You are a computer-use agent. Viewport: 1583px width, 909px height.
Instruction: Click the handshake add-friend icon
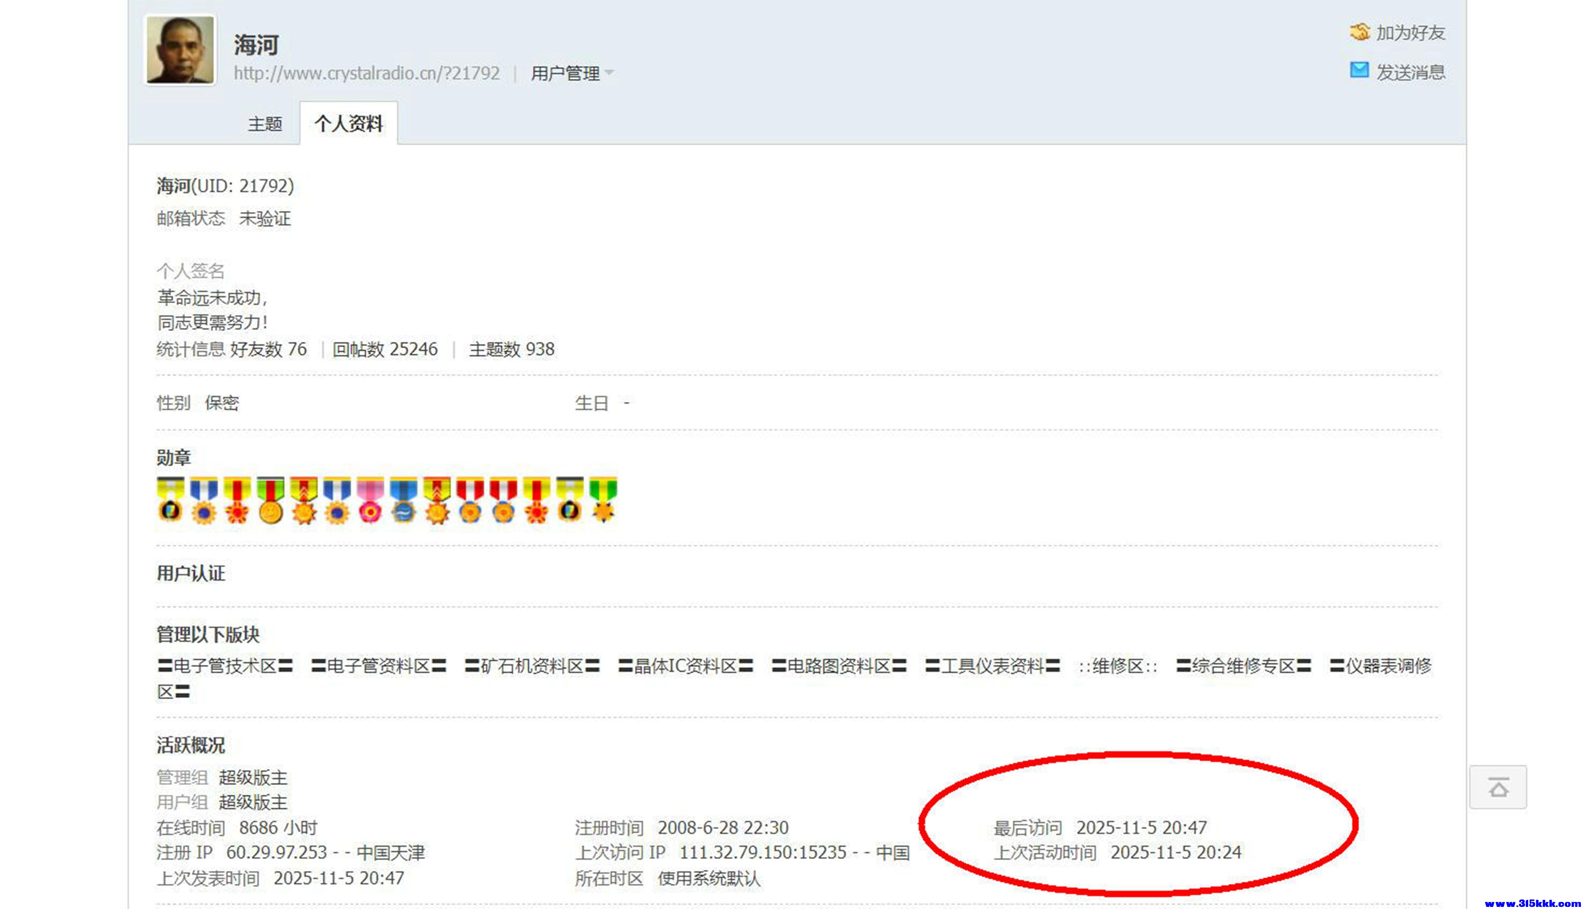coord(1360,32)
